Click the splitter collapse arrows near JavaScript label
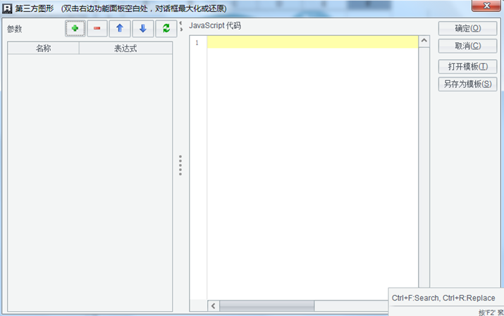504x316 pixels. 181,26
